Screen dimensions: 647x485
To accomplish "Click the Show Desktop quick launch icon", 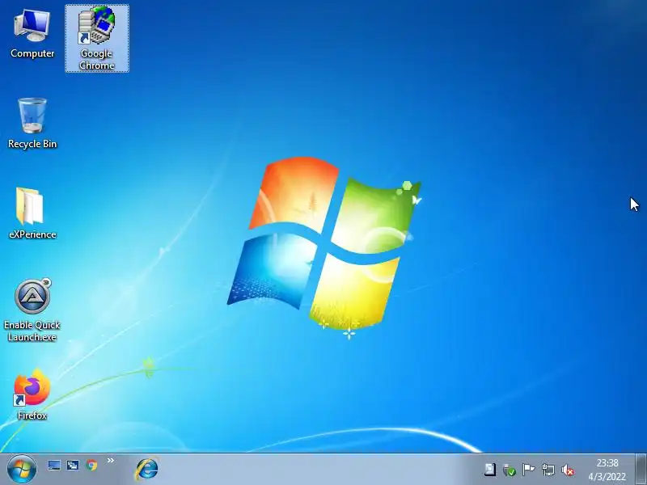I will [x=54, y=466].
